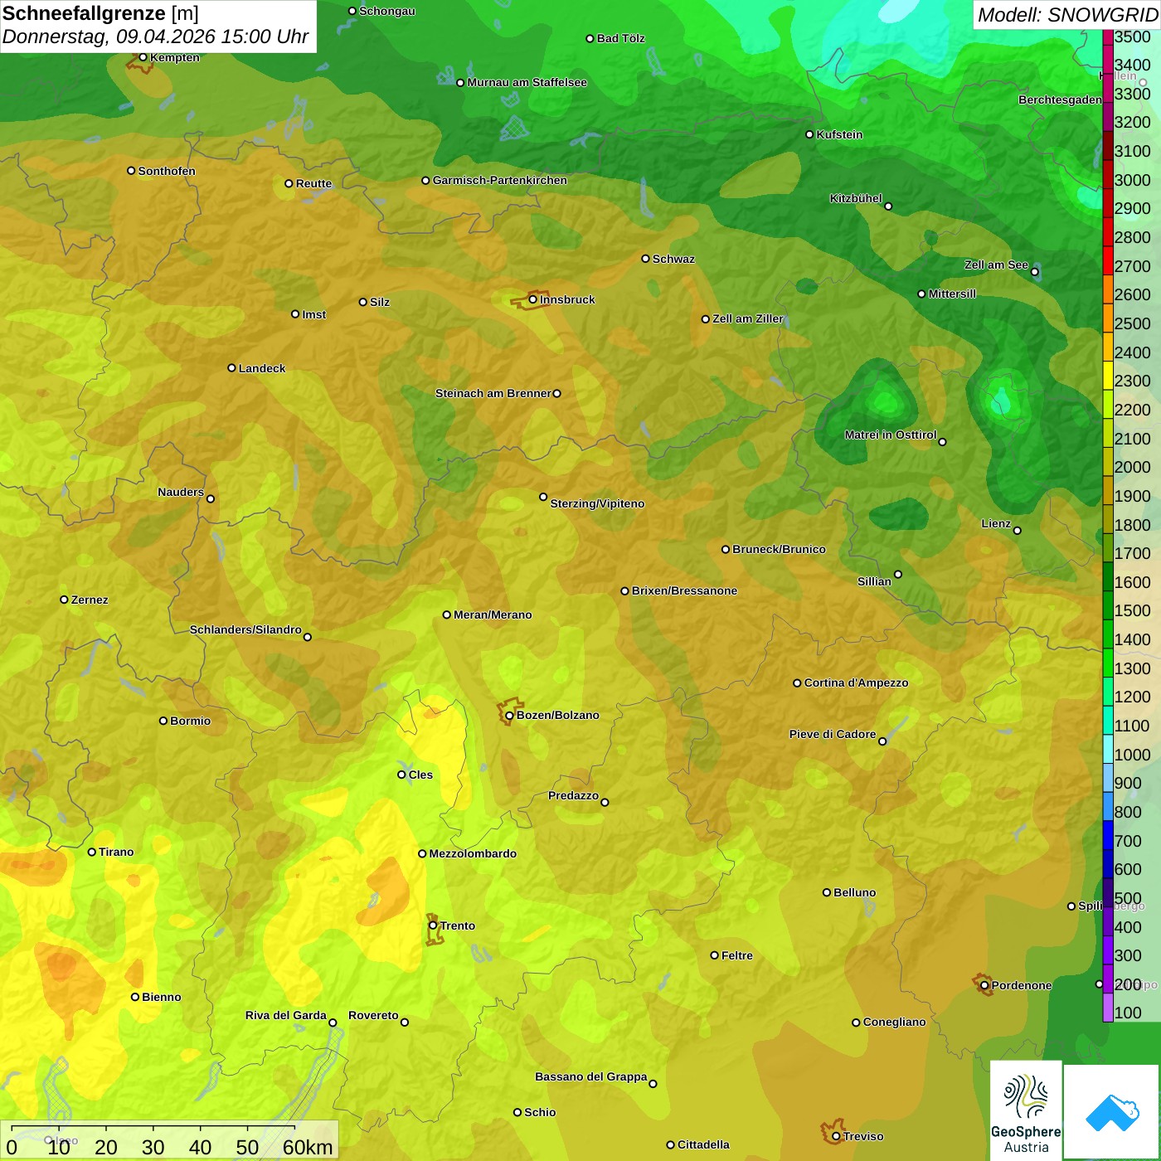Click the Cortina d'Ampezzo location dot
This screenshot has width=1161, height=1161.
click(797, 683)
